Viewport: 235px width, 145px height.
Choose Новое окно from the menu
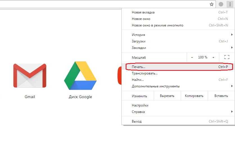click(178, 19)
